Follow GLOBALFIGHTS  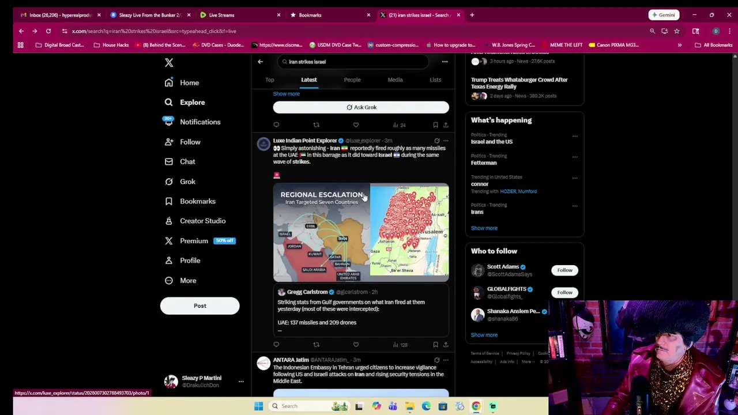click(564, 292)
